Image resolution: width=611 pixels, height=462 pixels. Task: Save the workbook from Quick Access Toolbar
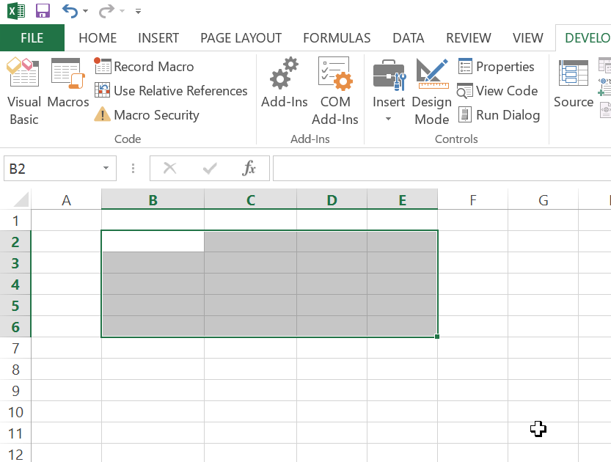pyautogui.click(x=43, y=10)
